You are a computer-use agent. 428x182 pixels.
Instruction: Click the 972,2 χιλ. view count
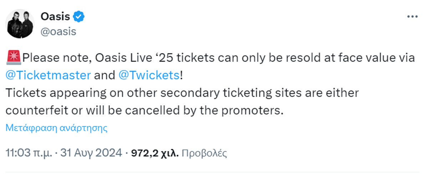[x=155, y=153]
